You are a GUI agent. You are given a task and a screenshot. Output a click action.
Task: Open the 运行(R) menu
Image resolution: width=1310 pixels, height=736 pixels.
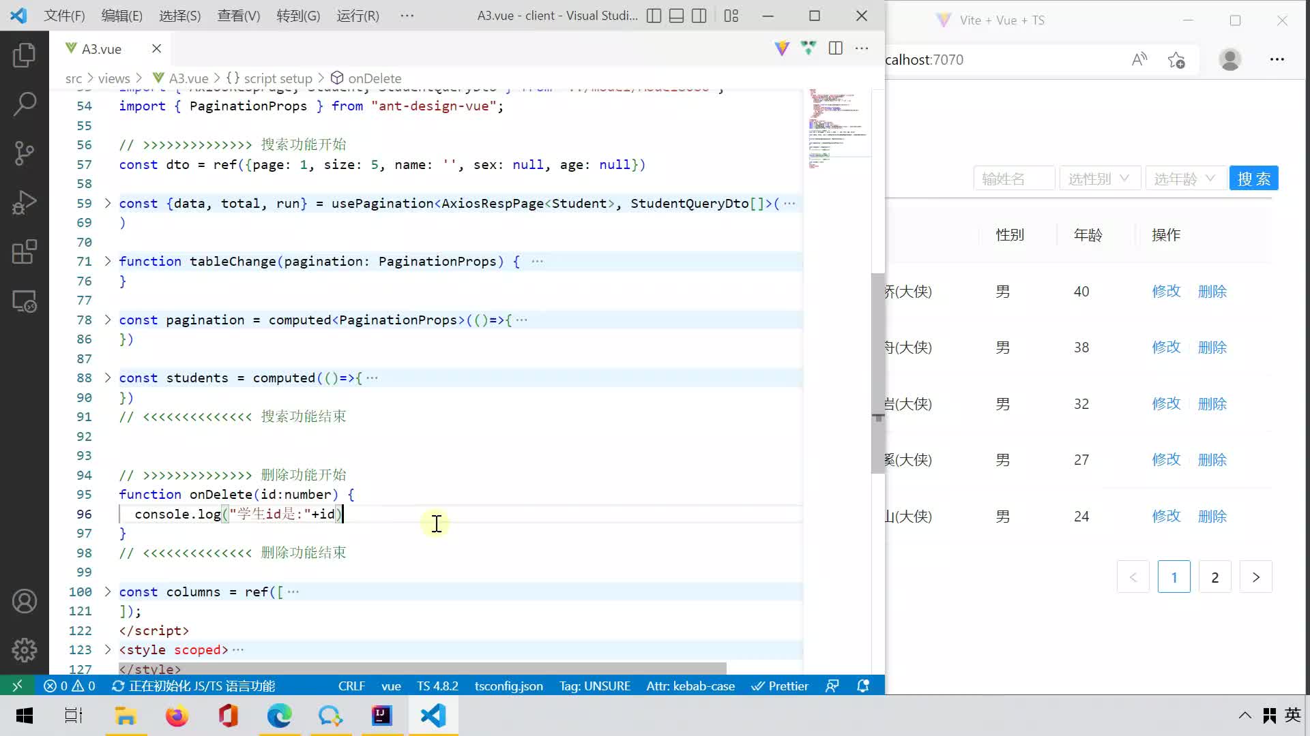(x=358, y=16)
